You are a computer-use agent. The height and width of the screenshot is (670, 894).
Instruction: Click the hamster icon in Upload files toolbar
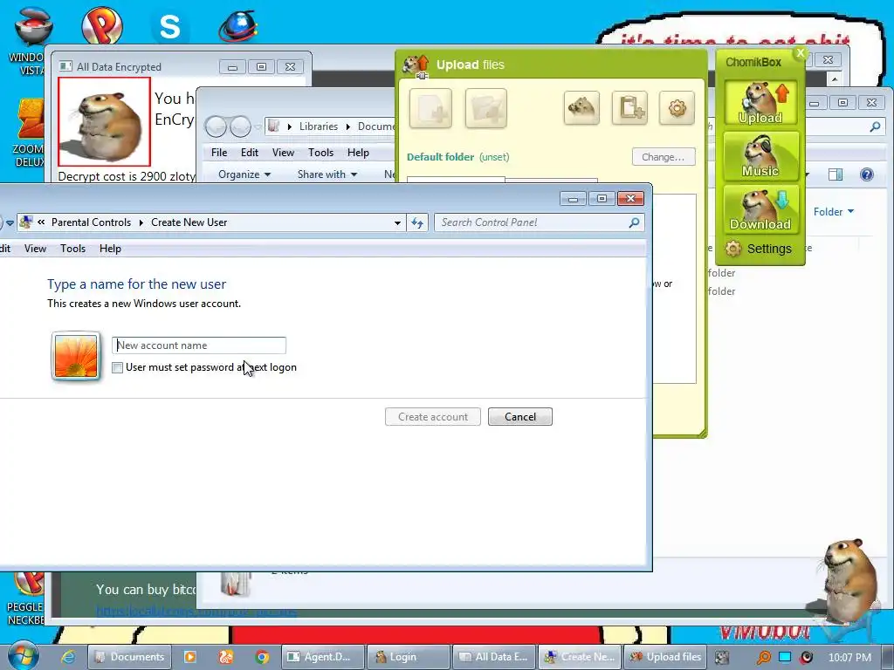[x=581, y=107]
